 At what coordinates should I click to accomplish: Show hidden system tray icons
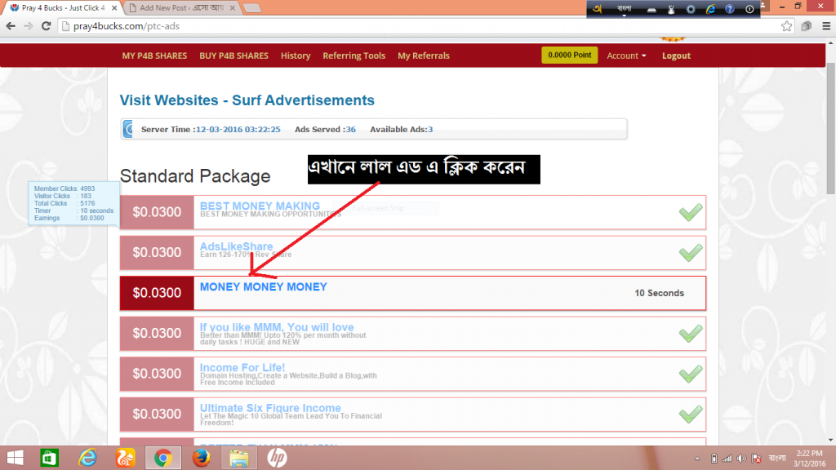click(697, 458)
